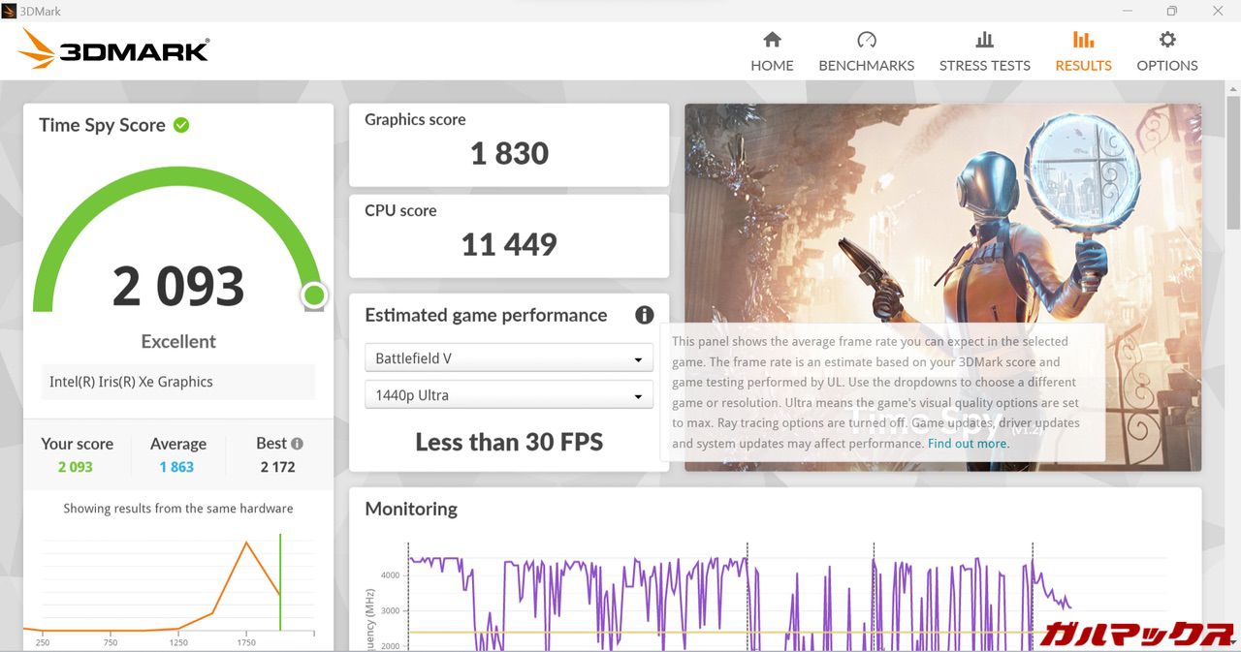
Task: Click the green Time Spy validation checkmark
Action: [181, 125]
